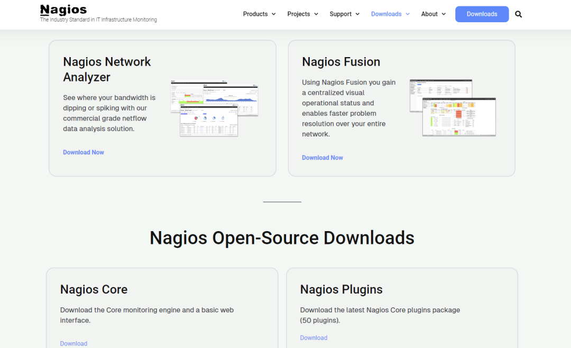This screenshot has height=348, width=571.
Task: Click Download link under Nagios Plugins
Action: click(x=314, y=338)
